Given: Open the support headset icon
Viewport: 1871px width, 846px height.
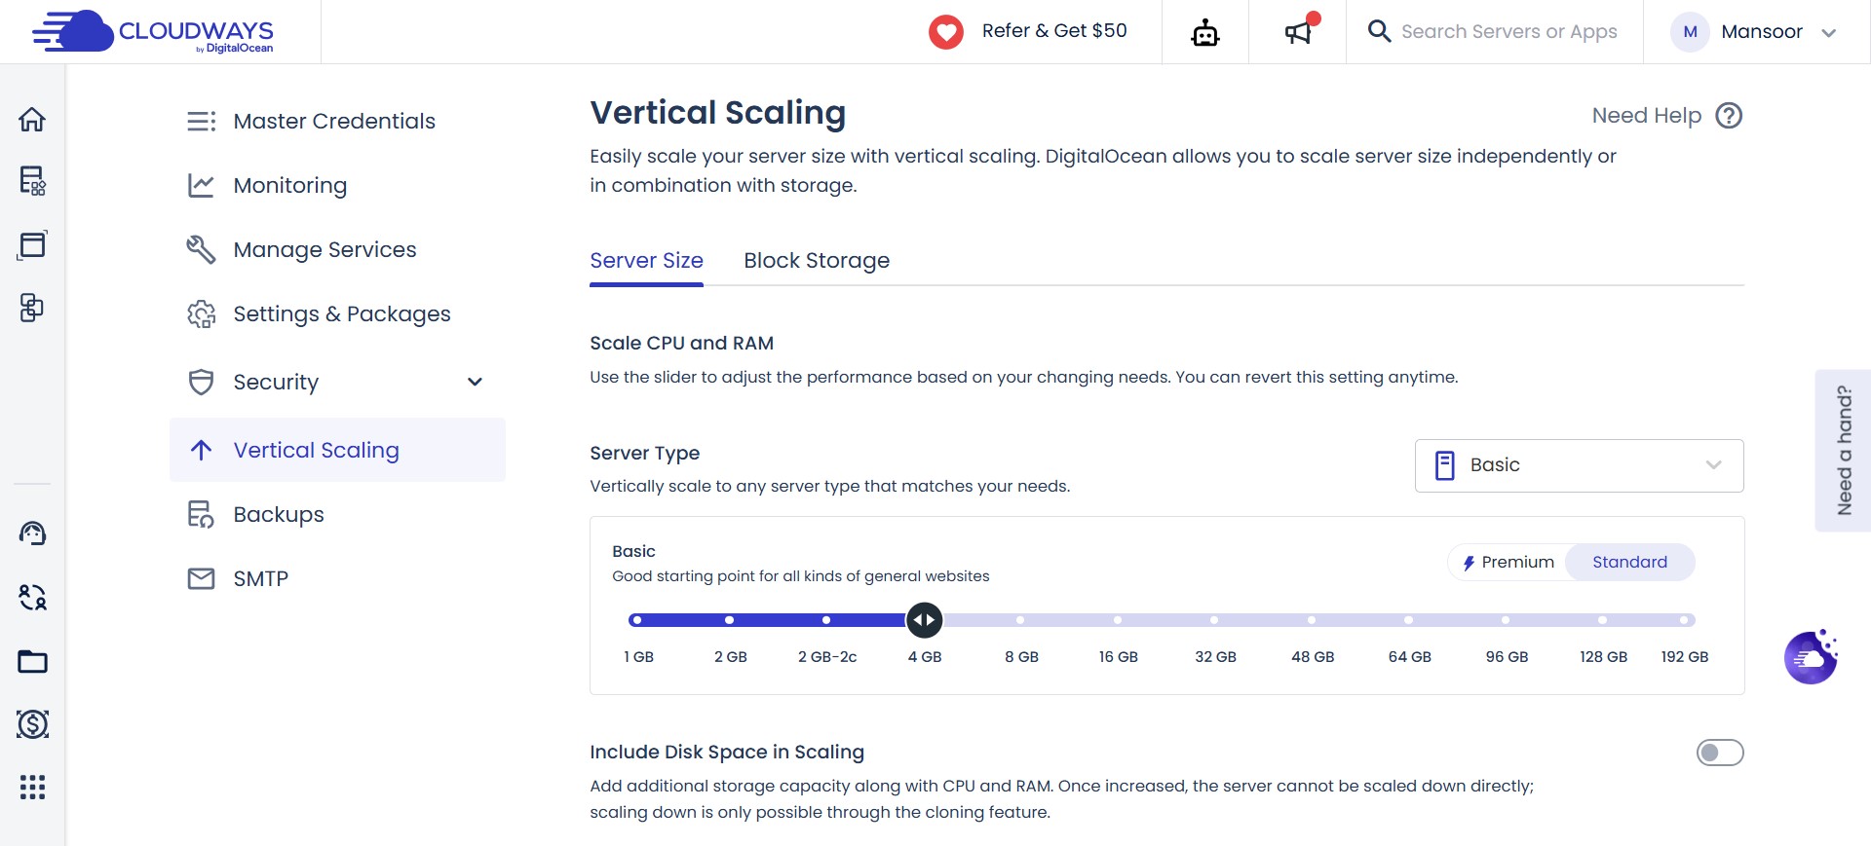Looking at the screenshot, I should click(x=32, y=533).
